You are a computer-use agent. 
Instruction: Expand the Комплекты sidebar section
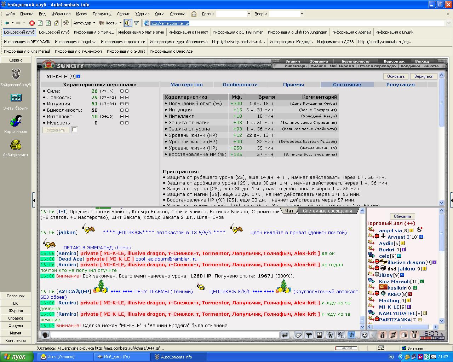click(16, 340)
